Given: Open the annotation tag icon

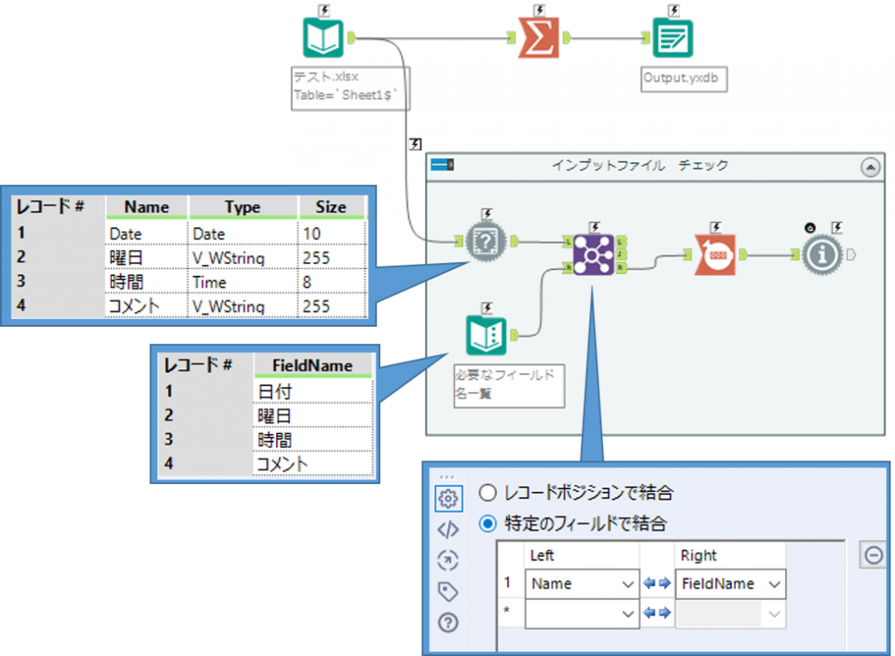Looking at the screenshot, I should tap(447, 591).
